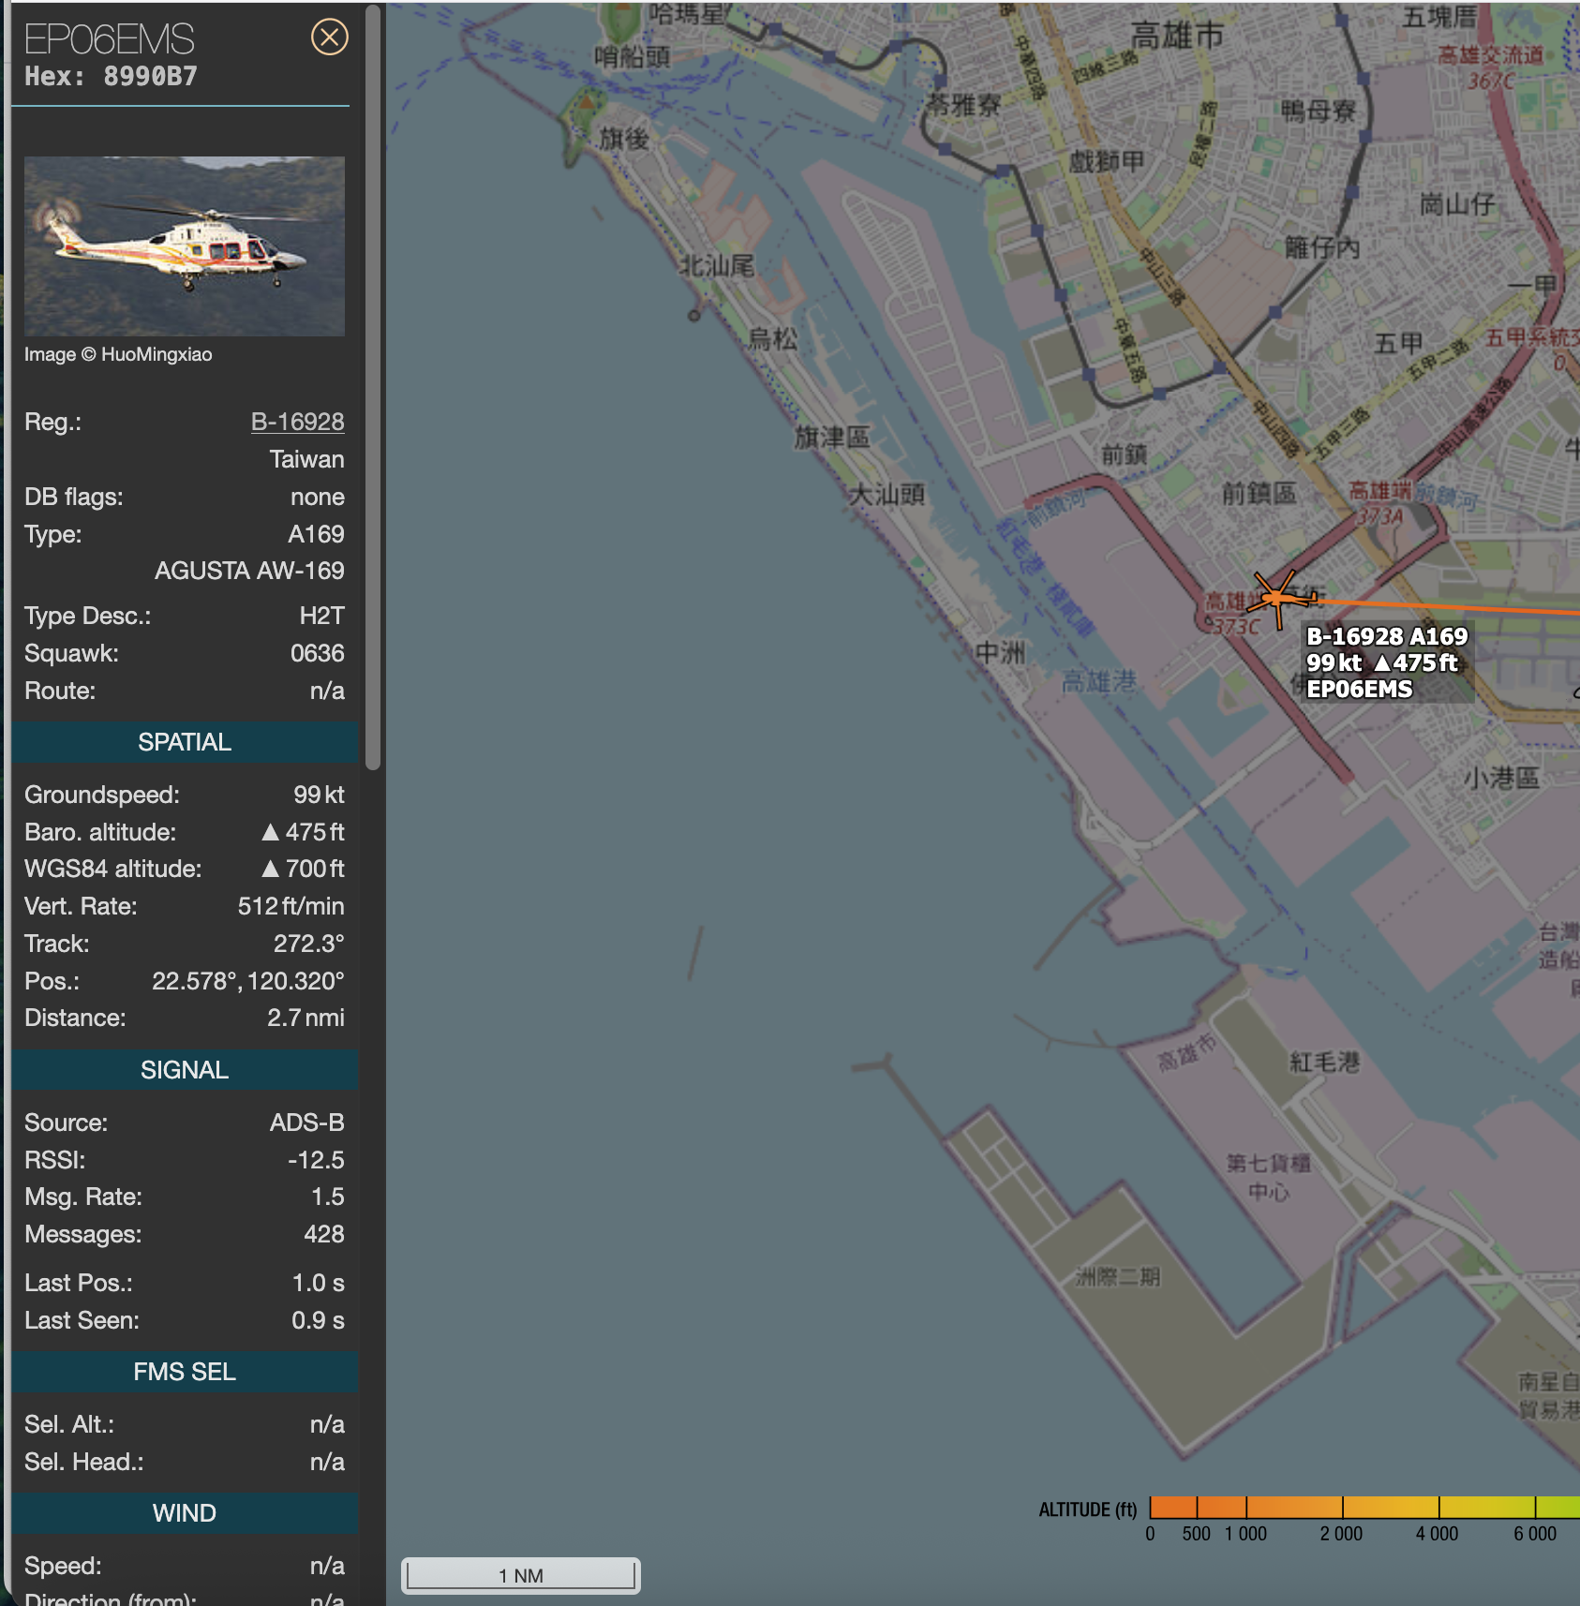This screenshot has height=1606, width=1580.
Task: Click the 373C highway exit marker
Action: point(1236,627)
